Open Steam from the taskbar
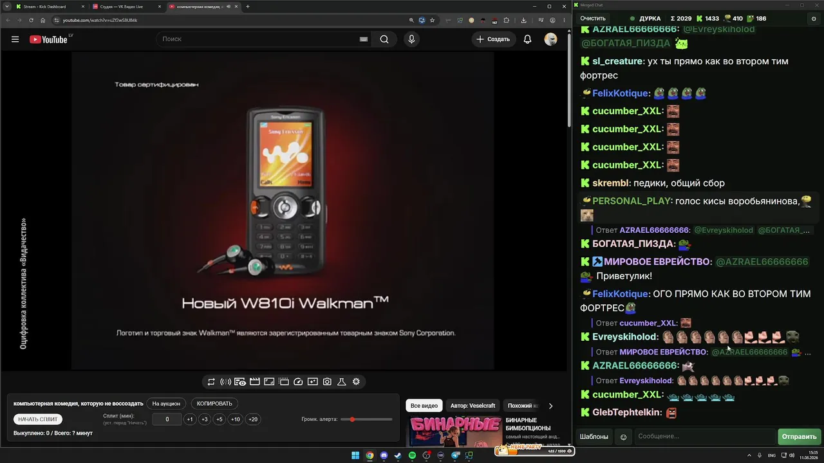This screenshot has width=824, height=463. click(x=398, y=456)
